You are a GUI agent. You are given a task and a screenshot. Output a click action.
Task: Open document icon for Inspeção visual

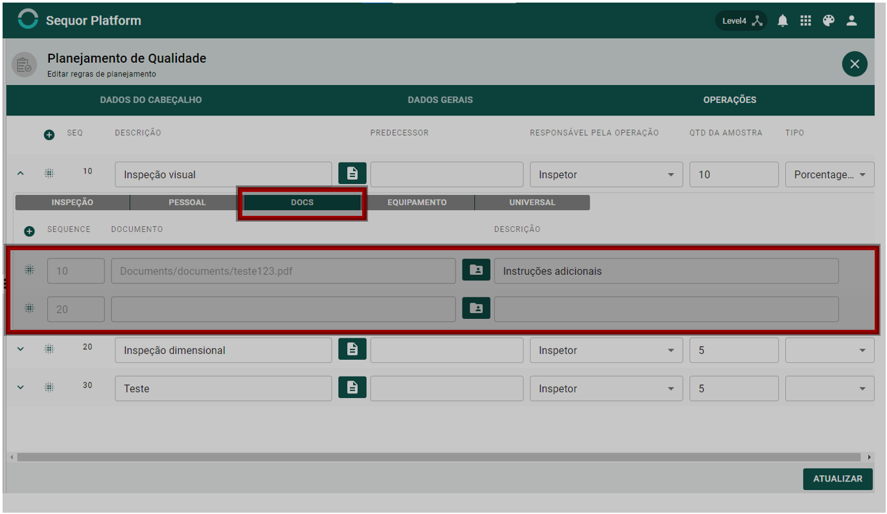coord(352,173)
